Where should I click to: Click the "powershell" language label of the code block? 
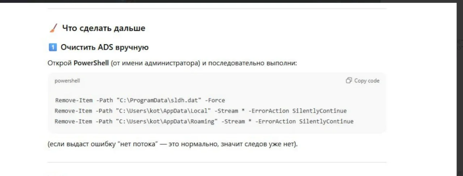(67, 81)
